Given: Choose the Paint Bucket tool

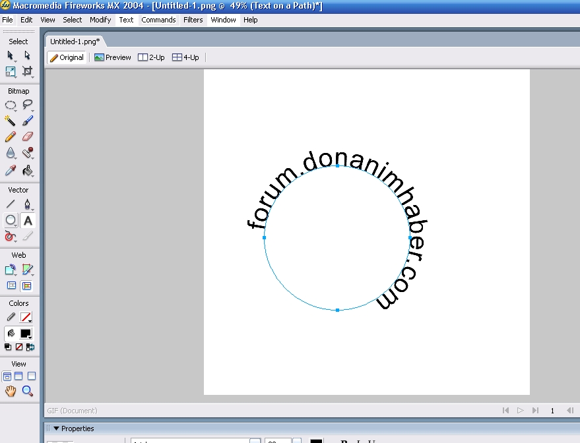Looking at the screenshot, I should (x=27, y=170).
